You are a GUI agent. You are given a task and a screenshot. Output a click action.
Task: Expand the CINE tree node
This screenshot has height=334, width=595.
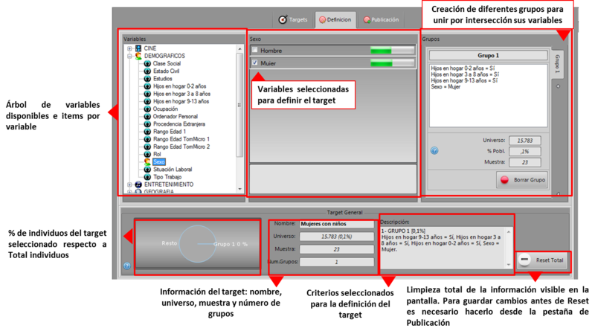pyautogui.click(x=129, y=48)
